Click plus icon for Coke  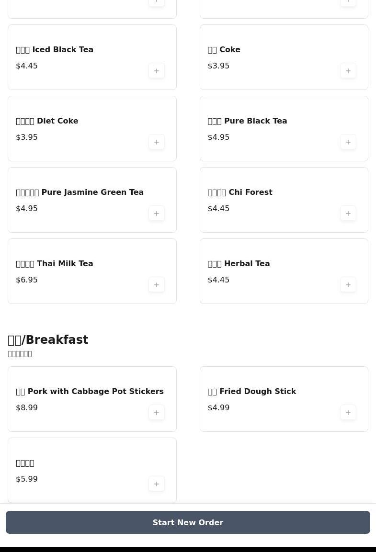(348, 71)
